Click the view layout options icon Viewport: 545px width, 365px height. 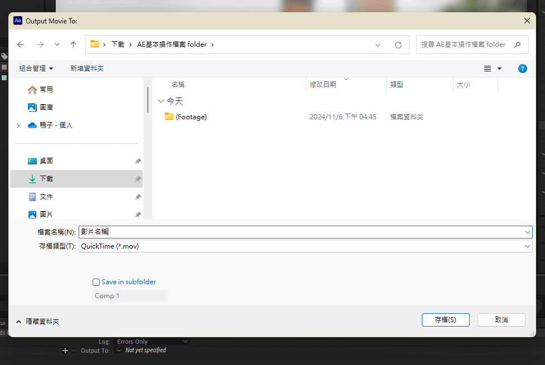point(488,69)
